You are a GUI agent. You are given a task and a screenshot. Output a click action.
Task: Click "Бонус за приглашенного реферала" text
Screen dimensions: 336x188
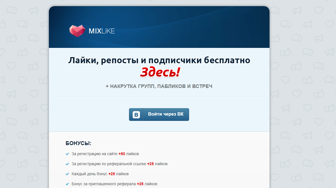[104, 184]
